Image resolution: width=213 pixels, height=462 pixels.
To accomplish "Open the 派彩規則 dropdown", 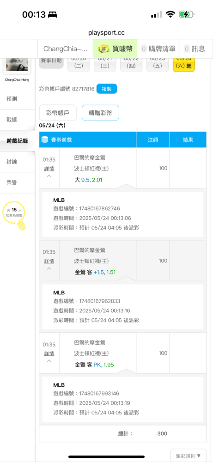I will 188,456.
